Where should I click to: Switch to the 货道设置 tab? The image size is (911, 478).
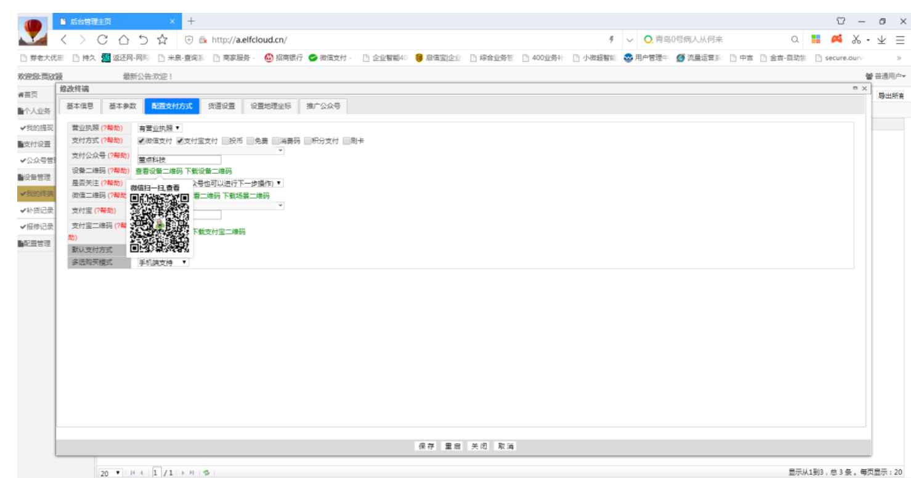coord(221,106)
